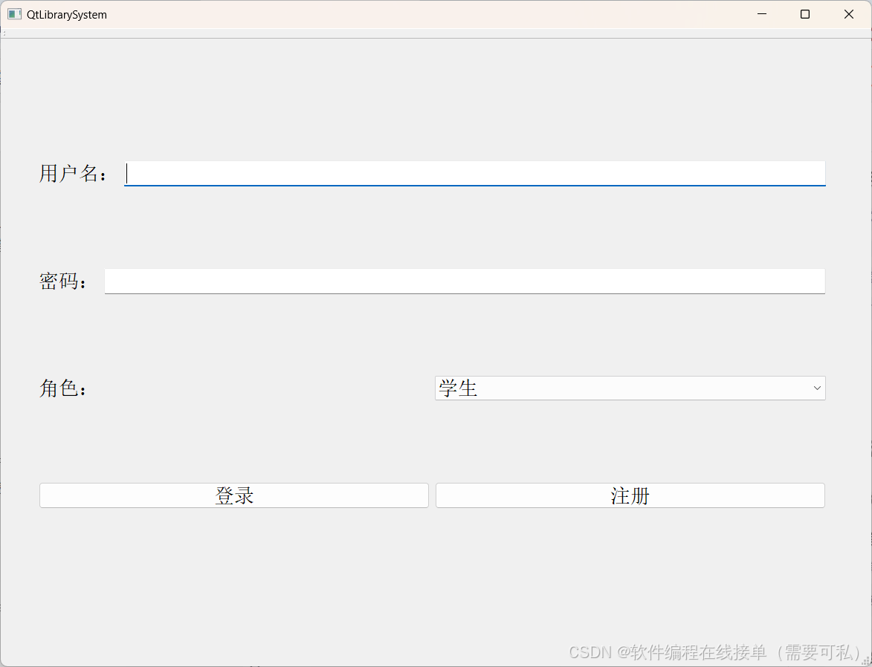Click the resize grip at bottom-right corner
The image size is (872, 667).
point(866,661)
